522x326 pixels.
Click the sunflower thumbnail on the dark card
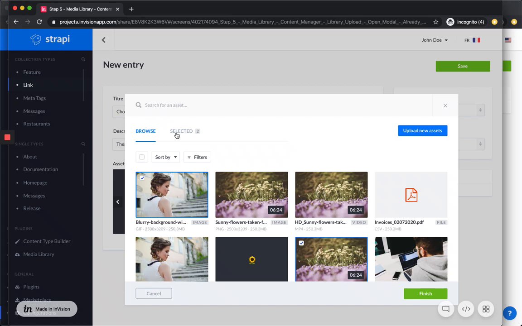tap(252, 260)
